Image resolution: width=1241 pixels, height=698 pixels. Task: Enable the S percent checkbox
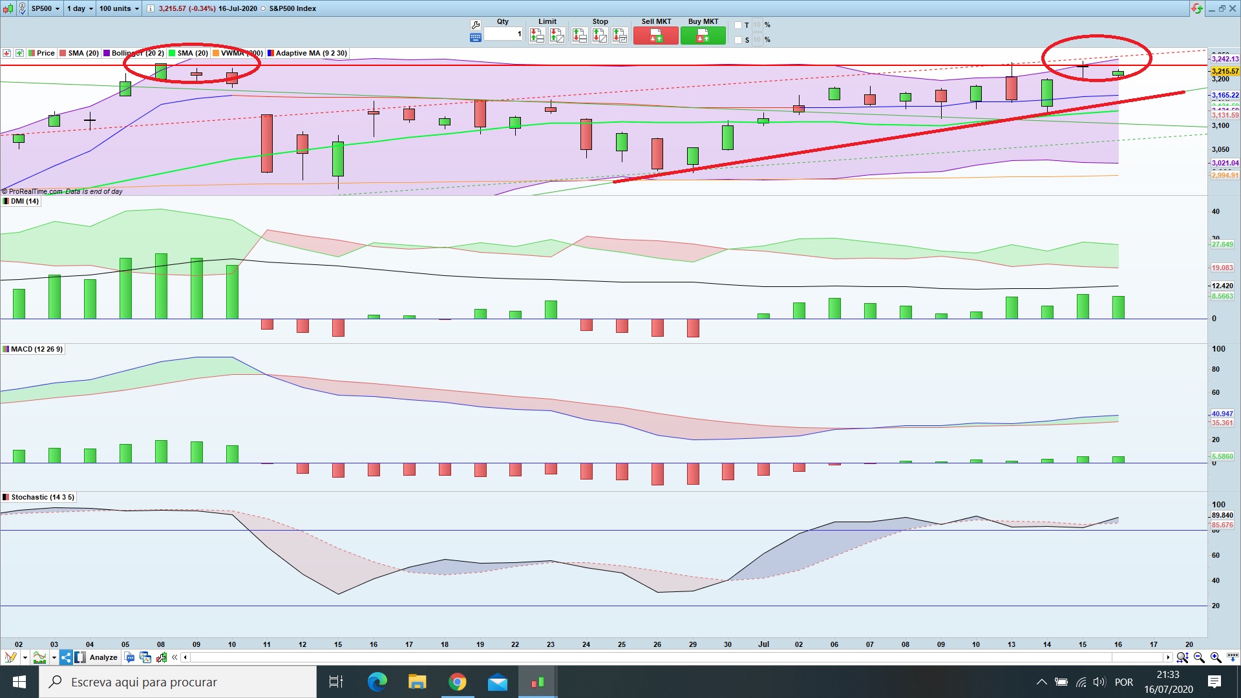(x=738, y=40)
